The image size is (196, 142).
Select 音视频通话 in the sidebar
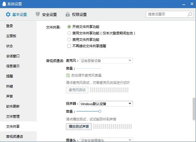pyautogui.click(x=18, y=137)
